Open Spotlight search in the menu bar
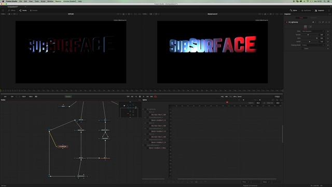332x187 pixels. point(325,1)
